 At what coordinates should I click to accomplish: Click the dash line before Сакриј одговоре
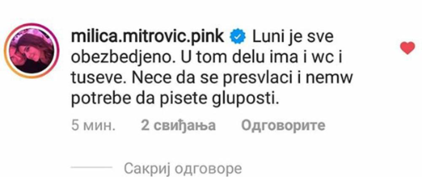pos(92,168)
